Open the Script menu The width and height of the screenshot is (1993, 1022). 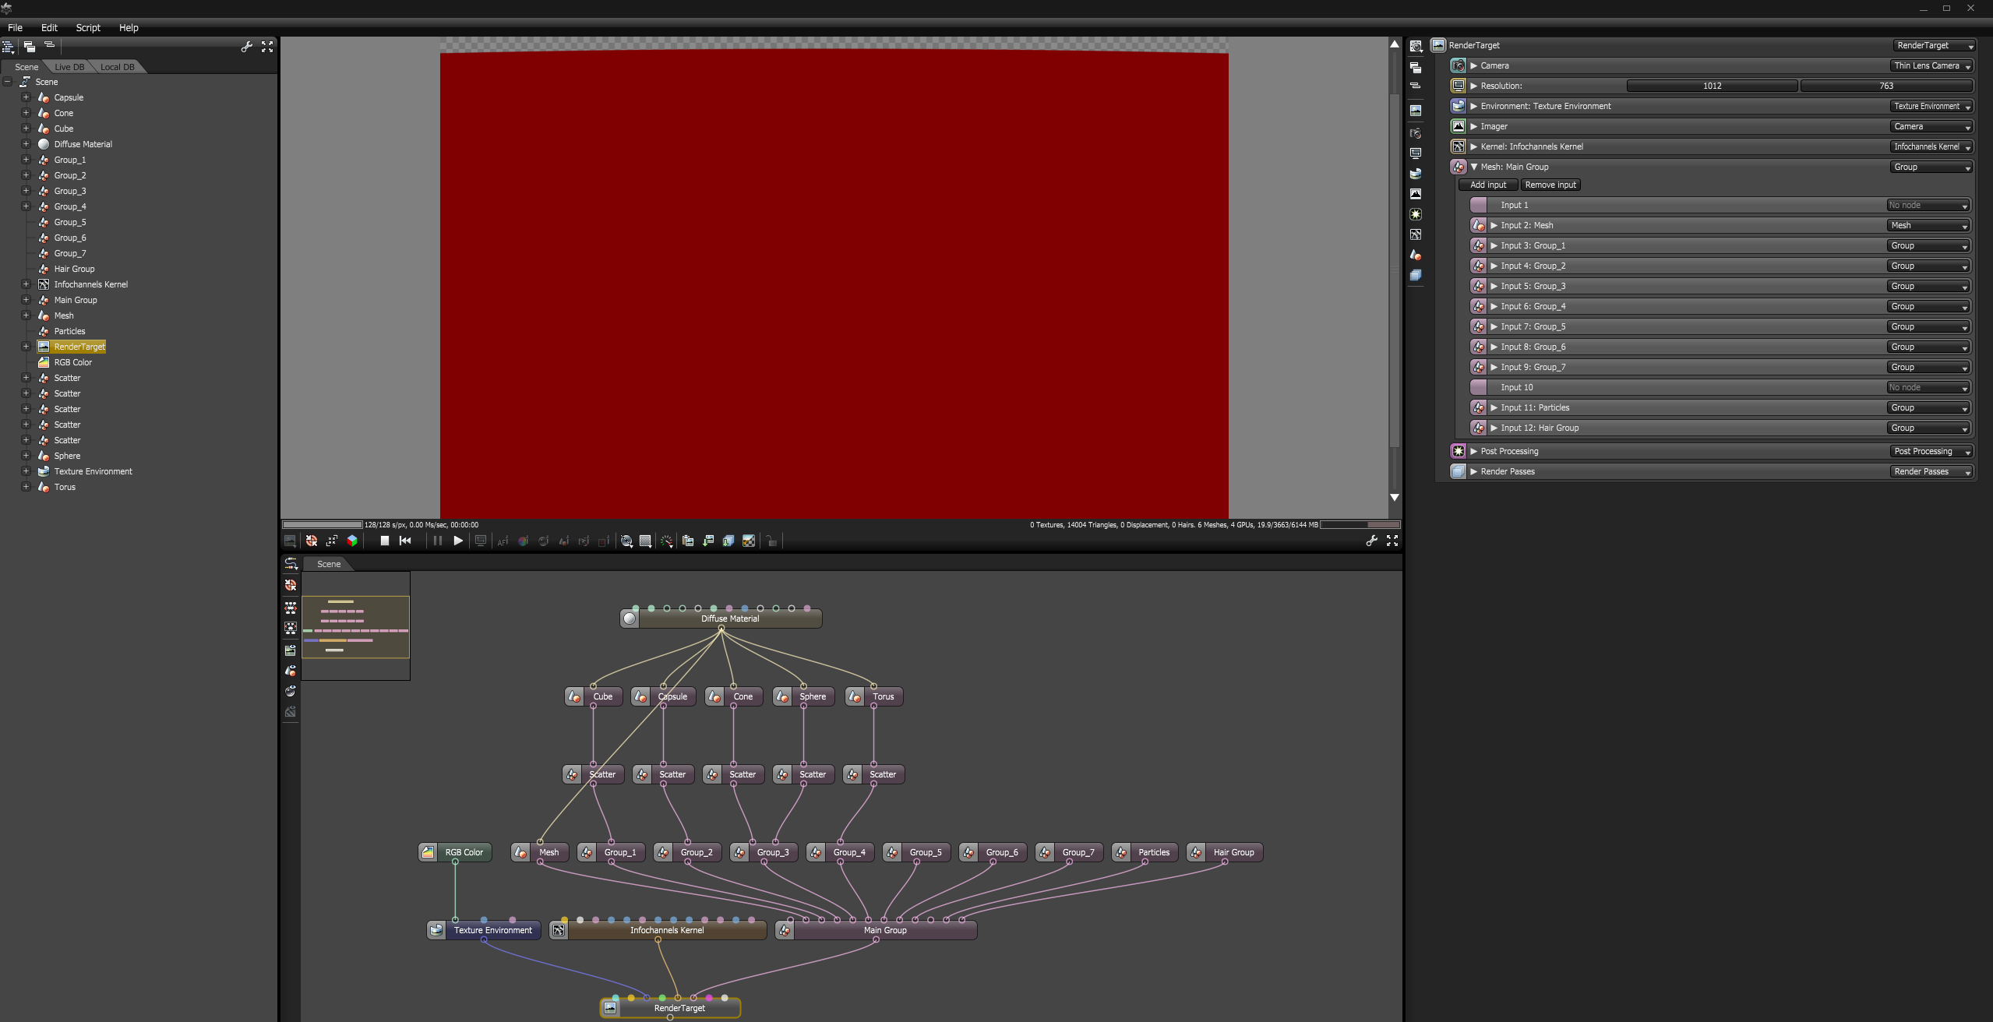point(87,27)
